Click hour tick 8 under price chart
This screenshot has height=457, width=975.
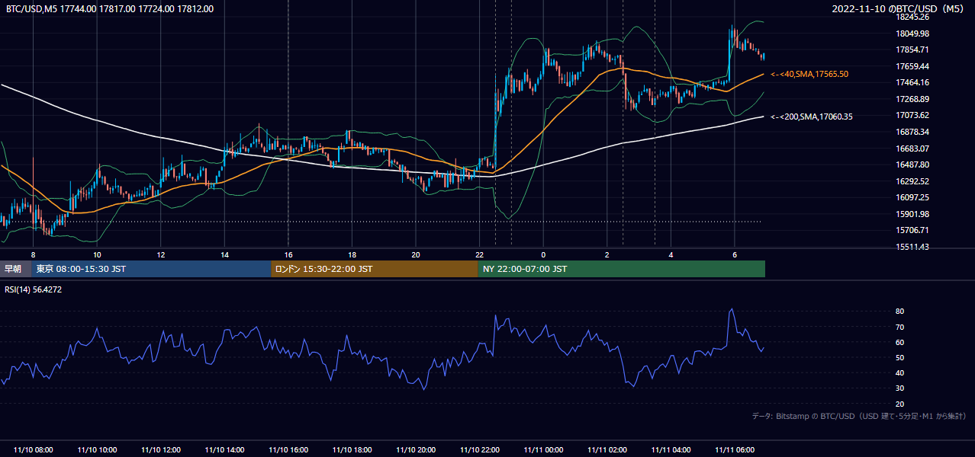(34, 254)
